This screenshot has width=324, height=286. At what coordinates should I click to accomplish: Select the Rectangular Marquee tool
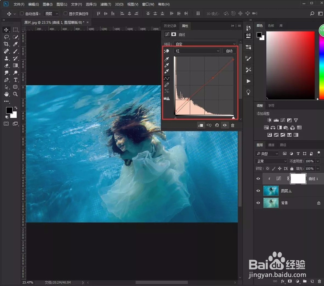15,30
